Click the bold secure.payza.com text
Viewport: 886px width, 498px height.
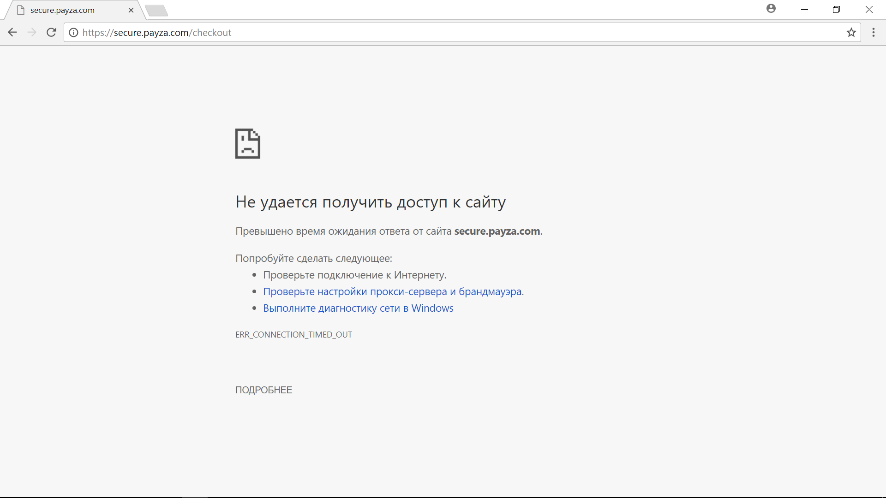pos(497,231)
